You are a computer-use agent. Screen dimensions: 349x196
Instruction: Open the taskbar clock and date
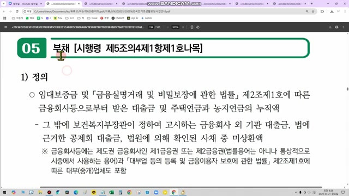(328, 192)
